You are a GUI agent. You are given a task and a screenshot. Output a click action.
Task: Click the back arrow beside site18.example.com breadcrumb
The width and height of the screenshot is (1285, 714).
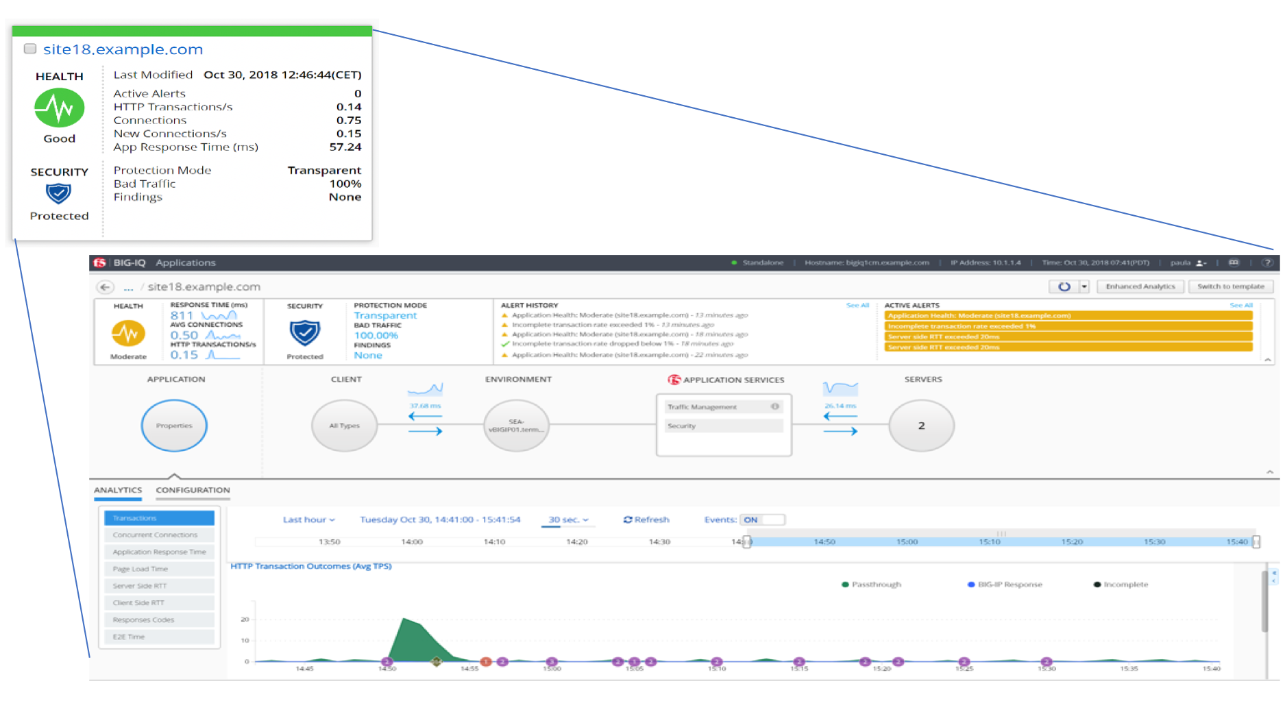click(105, 287)
